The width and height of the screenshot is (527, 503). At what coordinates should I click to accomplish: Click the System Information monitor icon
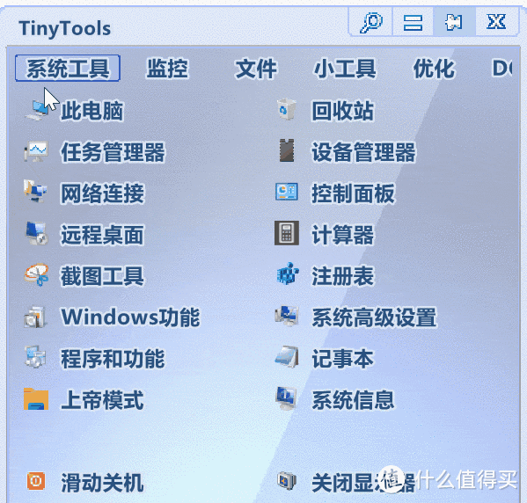coord(286,398)
